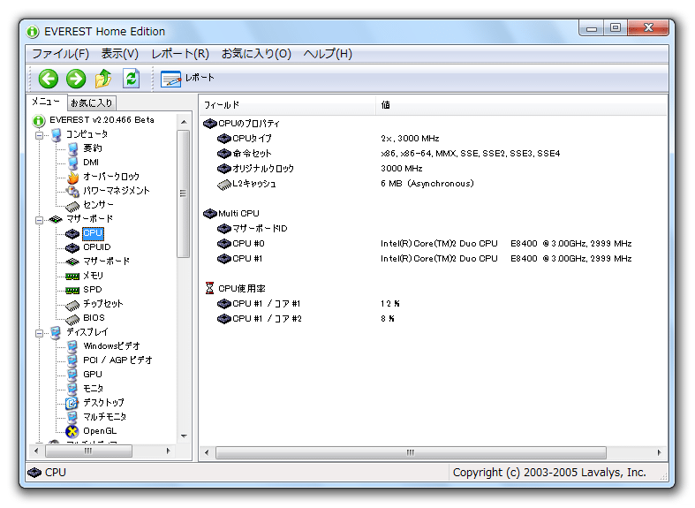The image size is (695, 508).
Task: Click the Multi CPU group header
Action: pos(230,213)
